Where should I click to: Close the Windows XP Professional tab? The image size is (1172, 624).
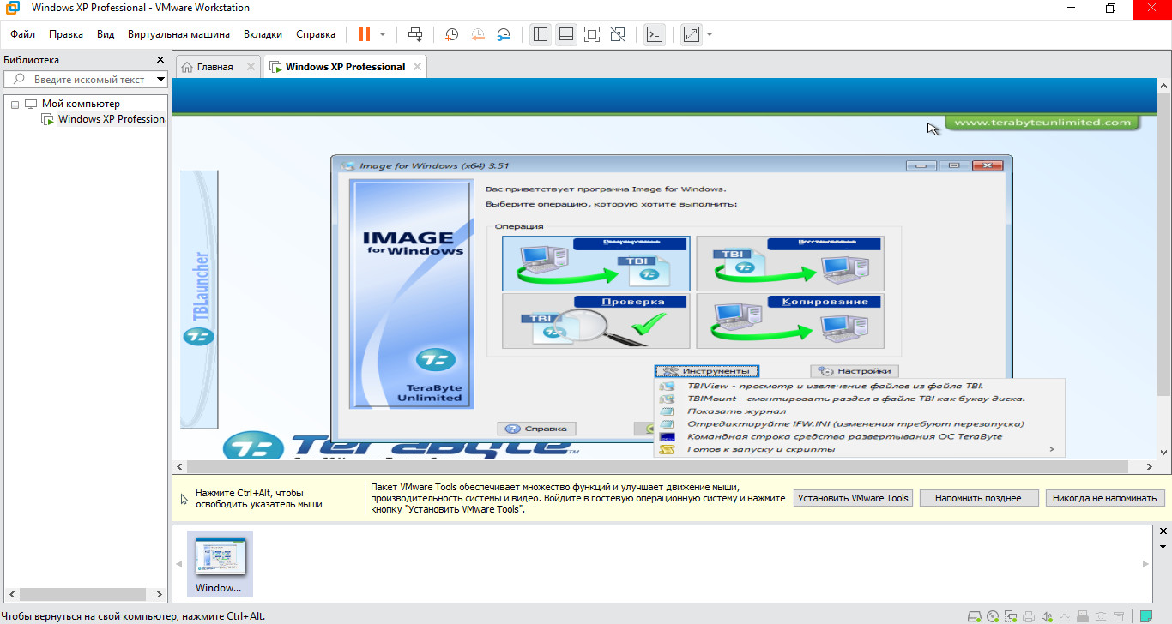(417, 67)
